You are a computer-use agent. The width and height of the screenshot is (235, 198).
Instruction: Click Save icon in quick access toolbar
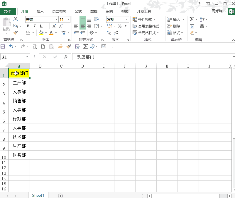click(x=3, y=47)
